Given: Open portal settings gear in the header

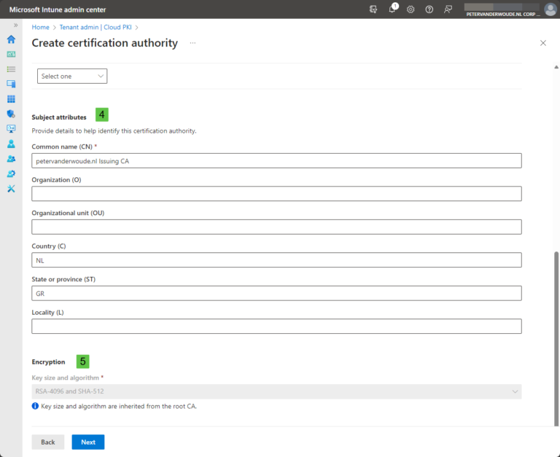Looking at the screenshot, I should [411, 9].
